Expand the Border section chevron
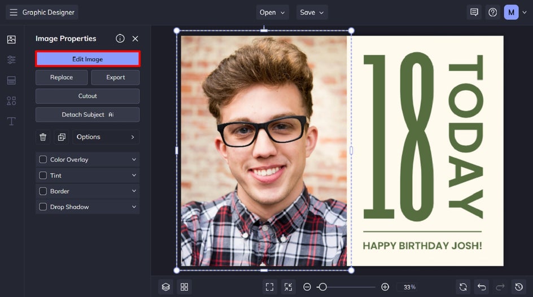Image resolution: width=533 pixels, height=297 pixels. pyautogui.click(x=134, y=191)
